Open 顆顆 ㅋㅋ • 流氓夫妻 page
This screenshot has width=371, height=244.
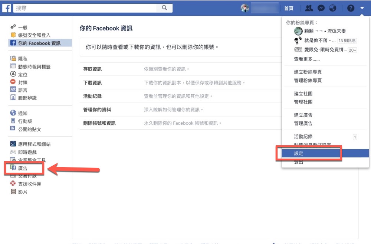325,31
